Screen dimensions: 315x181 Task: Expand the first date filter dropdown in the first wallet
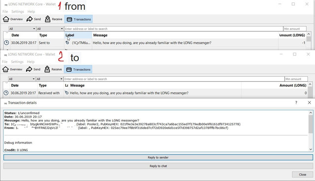[22, 29]
